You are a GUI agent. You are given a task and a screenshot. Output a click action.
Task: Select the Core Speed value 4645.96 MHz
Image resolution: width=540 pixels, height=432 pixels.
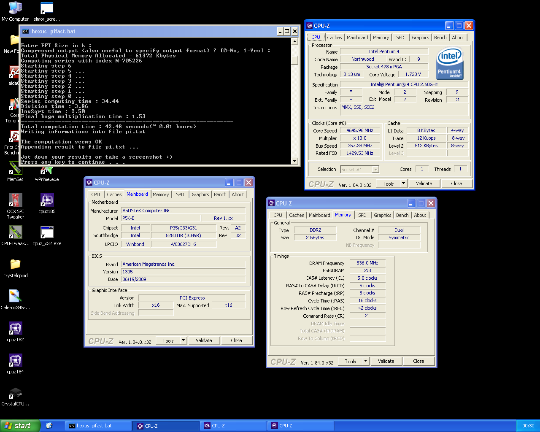click(360, 130)
